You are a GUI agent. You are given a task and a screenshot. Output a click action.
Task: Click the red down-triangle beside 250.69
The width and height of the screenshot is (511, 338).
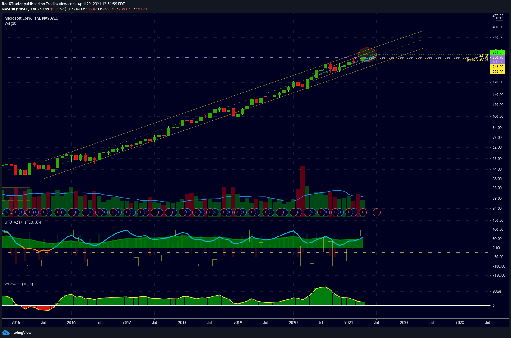coord(51,9)
